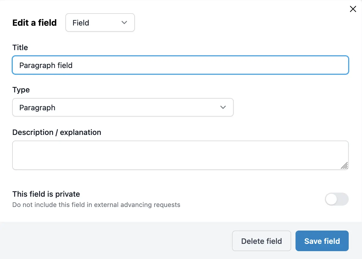Image resolution: width=362 pixels, height=259 pixels.
Task: Click the "Edit a field" heading
Action: tap(34, 23)
